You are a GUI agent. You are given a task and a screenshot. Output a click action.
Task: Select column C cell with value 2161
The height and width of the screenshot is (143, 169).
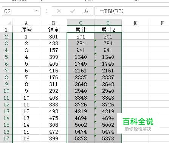(81, 71)
